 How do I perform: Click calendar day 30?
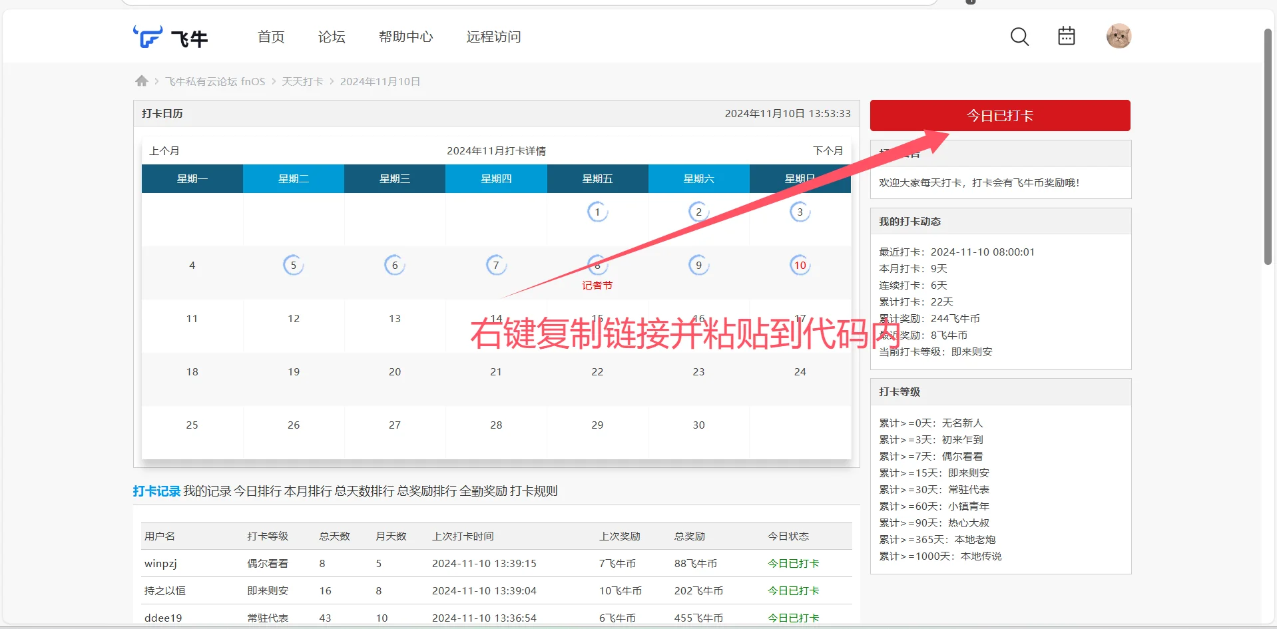point(698,425)
